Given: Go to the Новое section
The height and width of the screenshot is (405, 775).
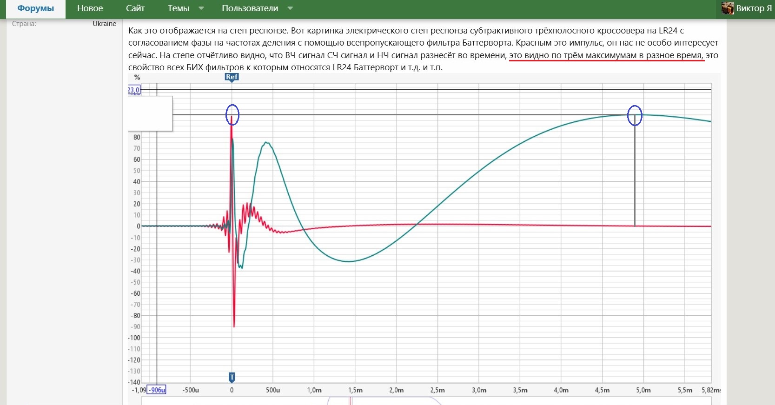Looking at the screenshot, I should [x=90, y=8].
